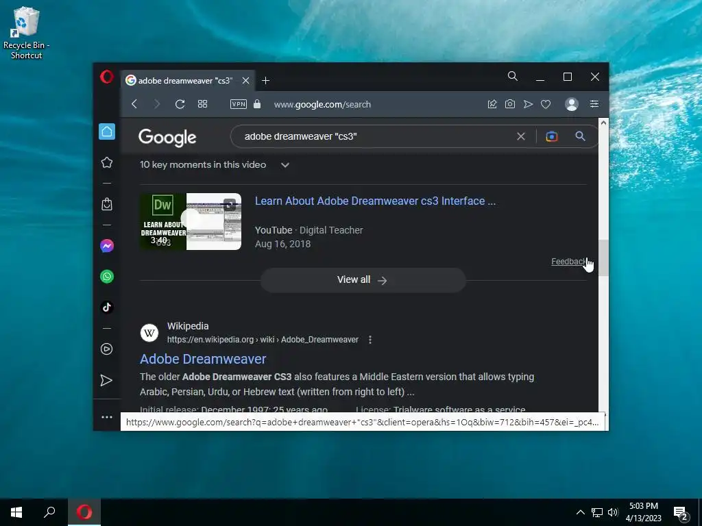Screen dimensions: 702x526
Task: Open the Dreamweaver video thumbnail
Action: tap(191, 221)
